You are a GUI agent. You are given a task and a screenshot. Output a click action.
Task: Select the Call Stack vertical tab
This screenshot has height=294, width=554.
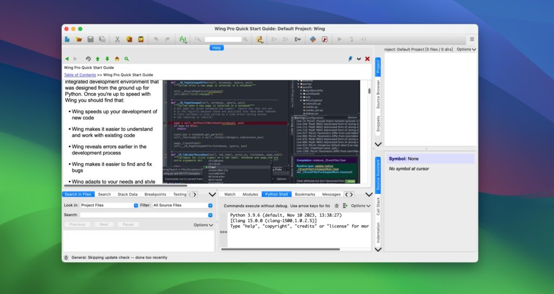(x=378, y=206)
